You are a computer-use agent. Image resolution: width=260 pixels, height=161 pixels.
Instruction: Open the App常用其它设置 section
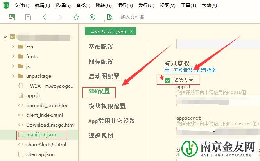click(x=111, y=121)
